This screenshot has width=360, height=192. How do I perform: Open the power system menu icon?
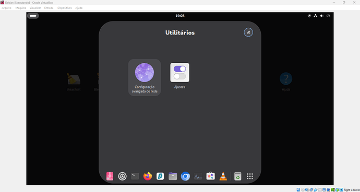328,16
